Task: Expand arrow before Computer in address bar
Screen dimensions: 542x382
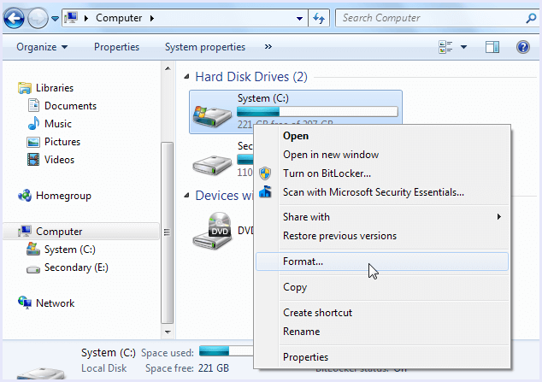Action: click(86, 18)
